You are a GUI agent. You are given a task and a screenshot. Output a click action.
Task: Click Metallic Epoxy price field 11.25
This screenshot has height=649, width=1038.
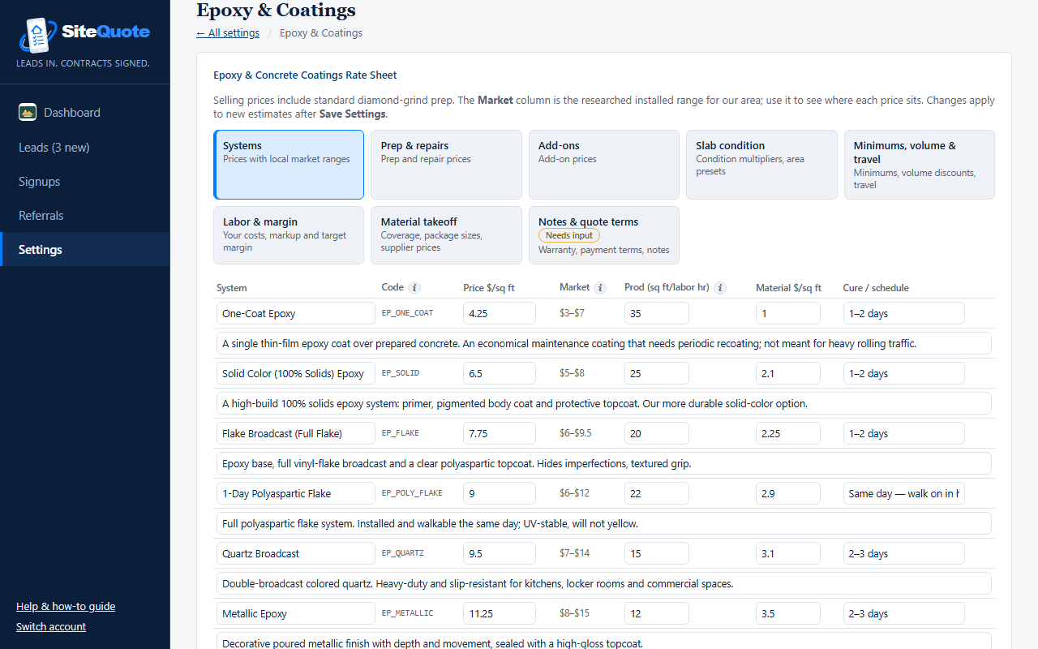pos(500,614)
